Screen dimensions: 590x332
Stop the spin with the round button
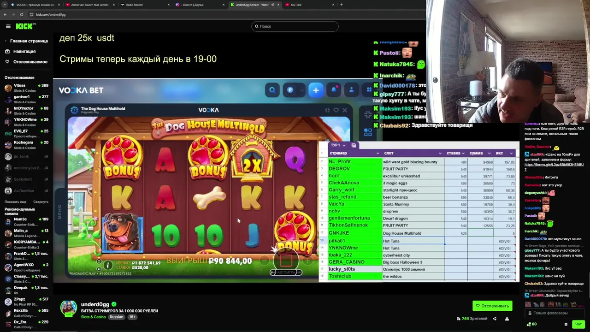tap(286, 261)
